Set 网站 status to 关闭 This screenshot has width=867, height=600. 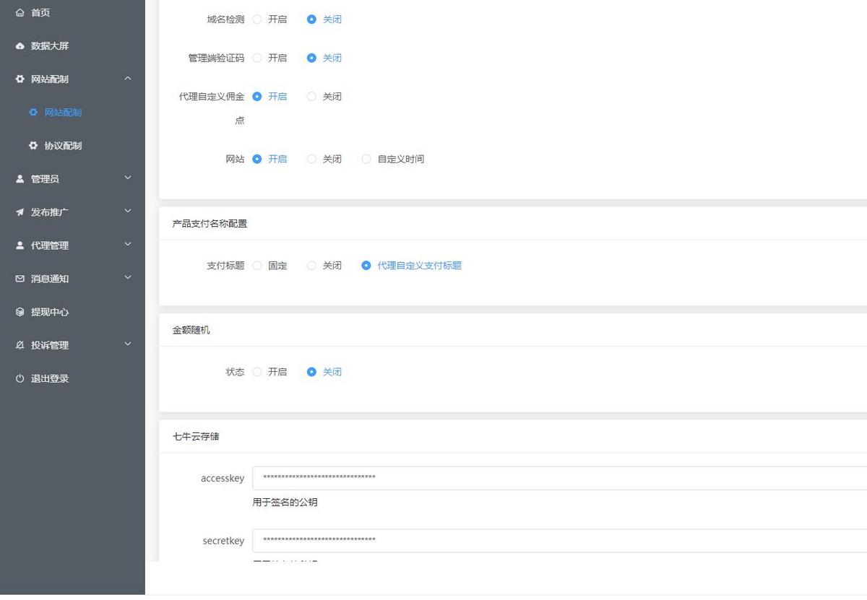pos(311,159)
